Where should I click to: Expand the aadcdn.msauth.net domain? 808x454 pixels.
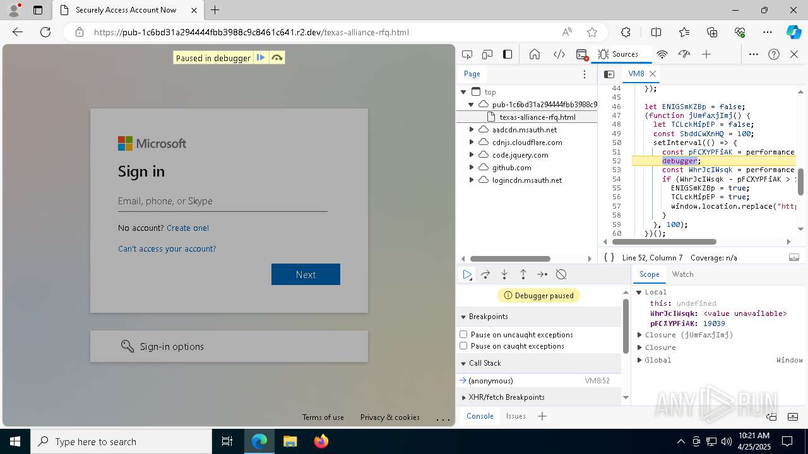point(472,129)
